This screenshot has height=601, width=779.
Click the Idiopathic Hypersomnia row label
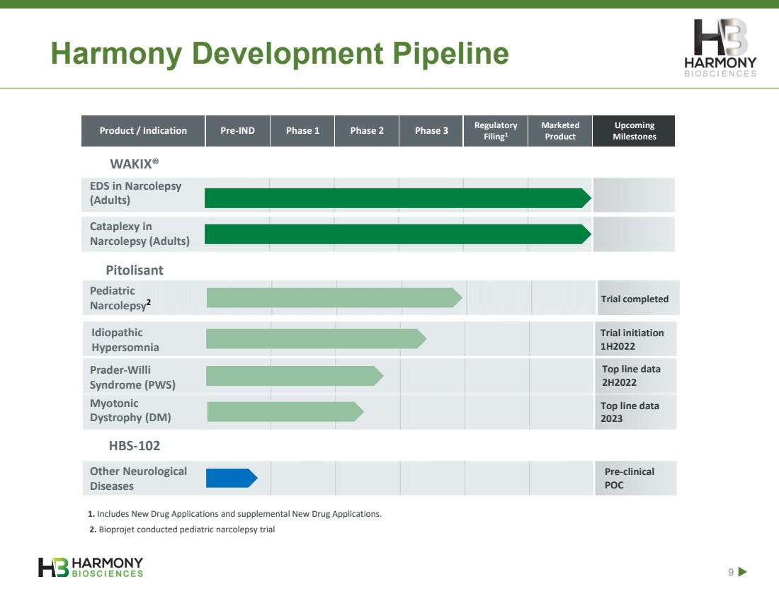(x=125, y=340)
